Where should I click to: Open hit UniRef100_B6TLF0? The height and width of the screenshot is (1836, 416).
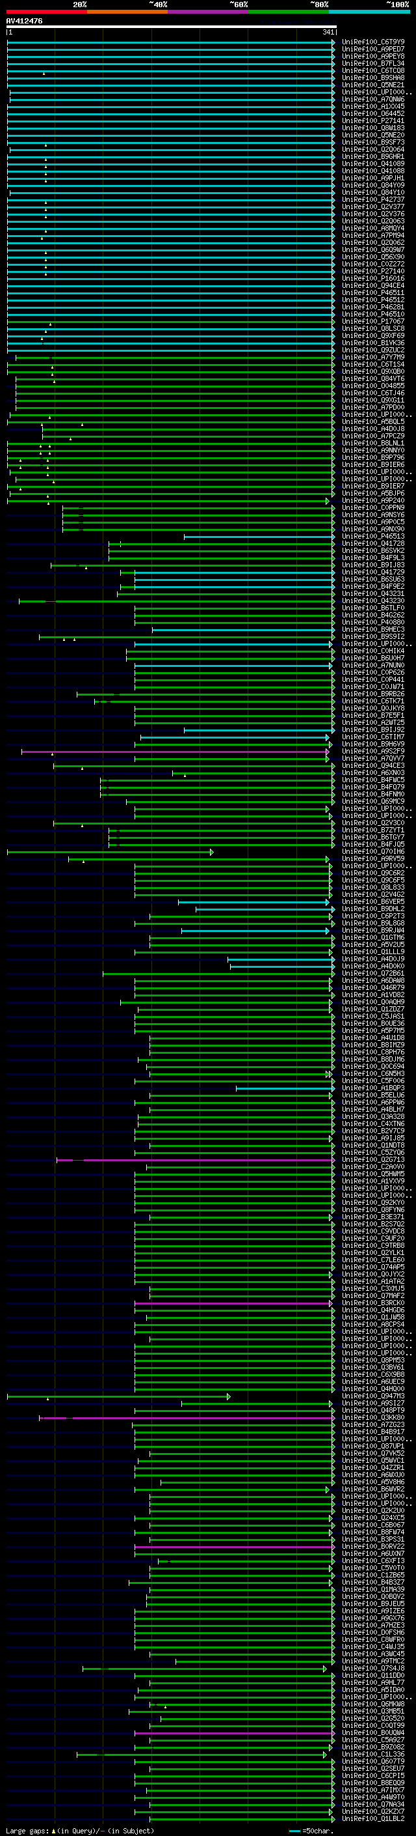pyautogui.click(x=373, y=608)
